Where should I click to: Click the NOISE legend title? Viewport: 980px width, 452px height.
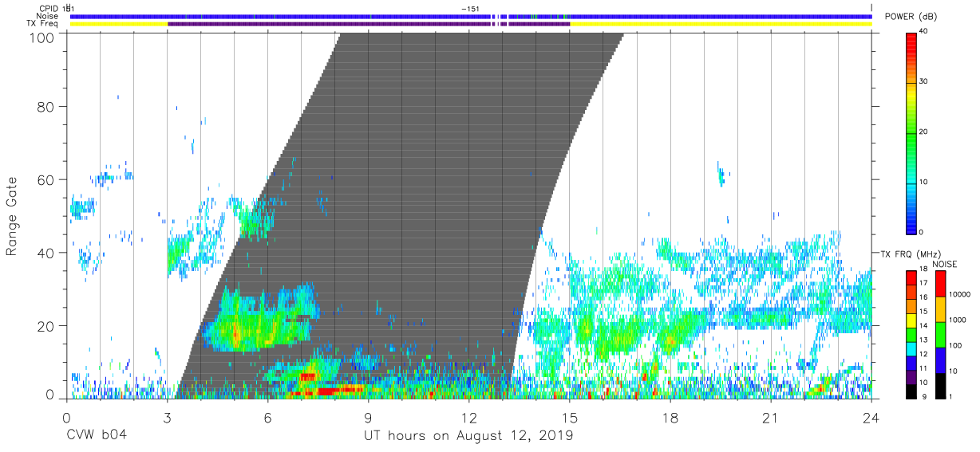coord(945,264)
